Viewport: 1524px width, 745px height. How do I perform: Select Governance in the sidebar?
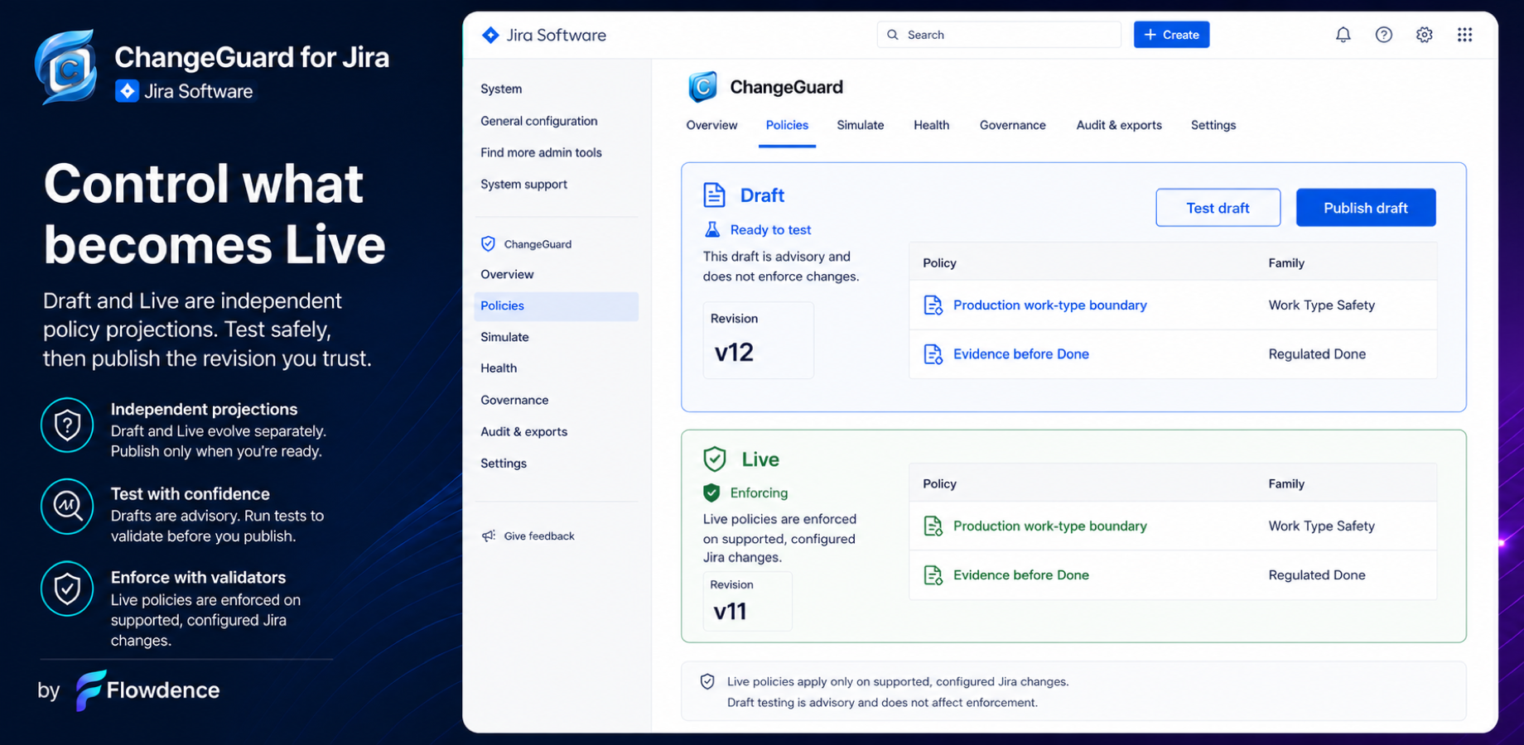click(x=514, y=400)
